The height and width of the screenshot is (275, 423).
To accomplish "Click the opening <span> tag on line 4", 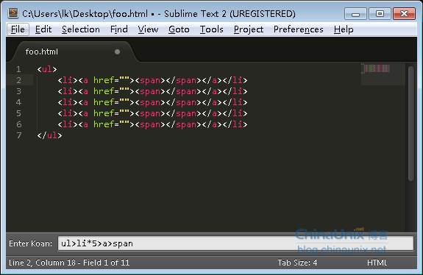I will click(150, 102).
